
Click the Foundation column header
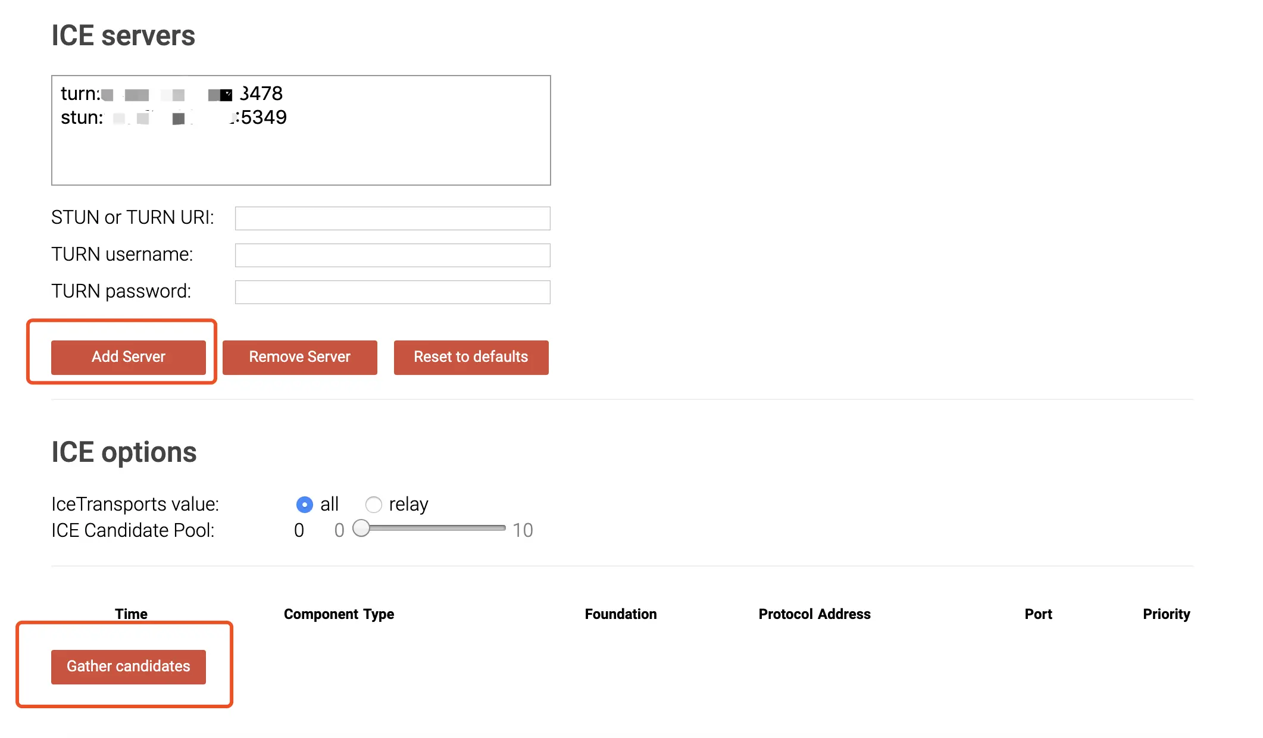pyautogui.click(x=620, y=614)
